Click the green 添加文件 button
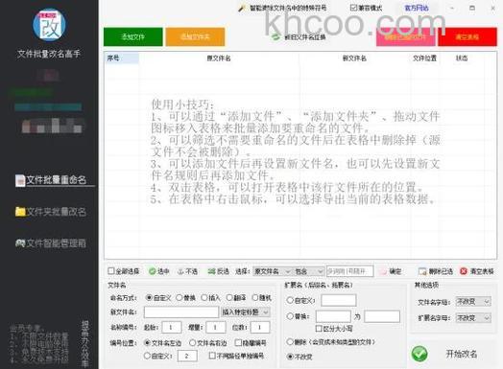The height and width of the screenshot is (369, 503). 133,36
